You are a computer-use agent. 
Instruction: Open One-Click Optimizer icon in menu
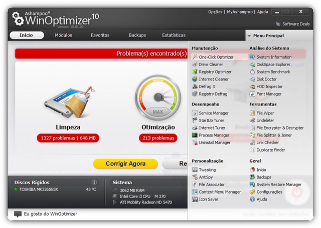tap(195, 57)
